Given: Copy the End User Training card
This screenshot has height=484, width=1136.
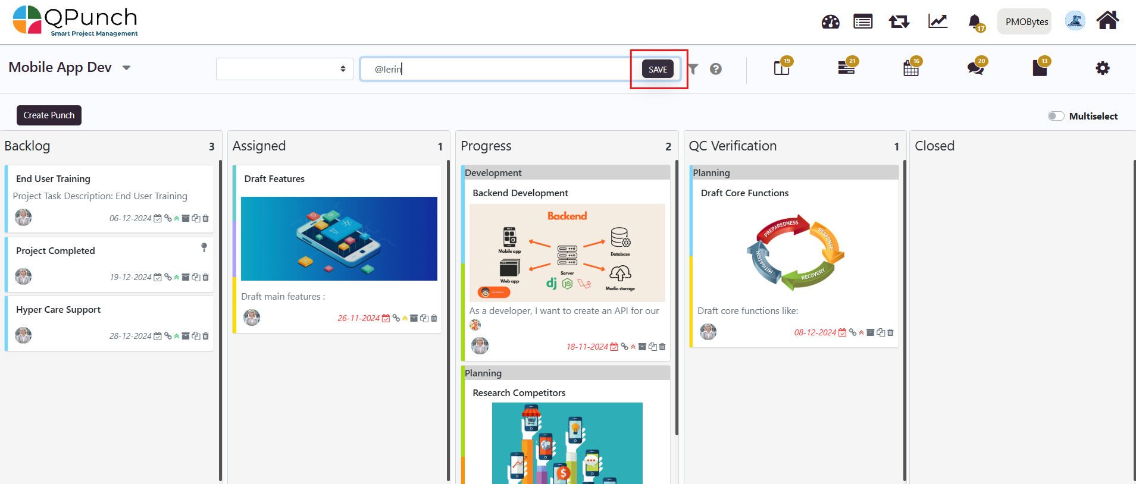Looking at the screenshot, I should click(x=196, y=218).
